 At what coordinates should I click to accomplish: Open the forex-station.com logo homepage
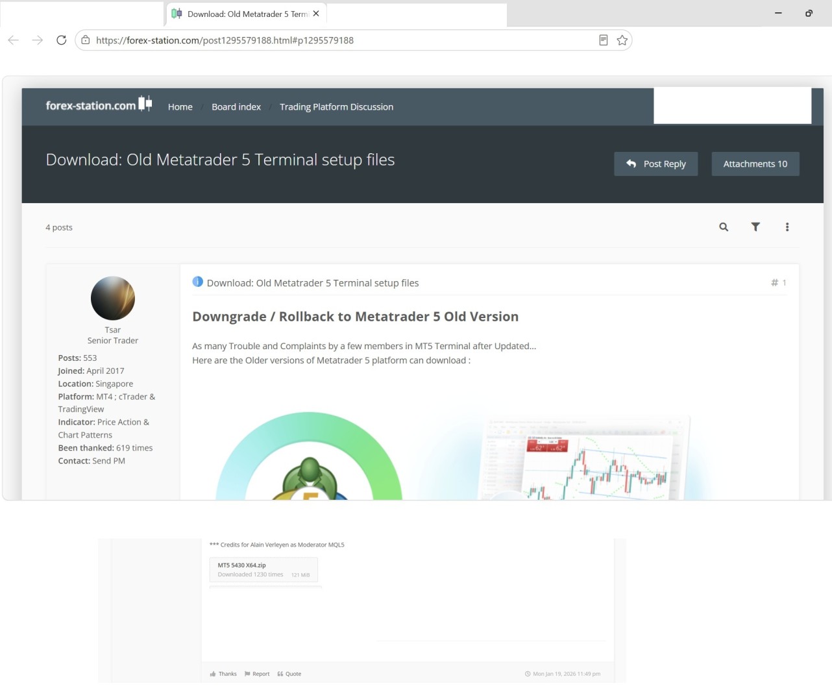[x=99, y=105]
